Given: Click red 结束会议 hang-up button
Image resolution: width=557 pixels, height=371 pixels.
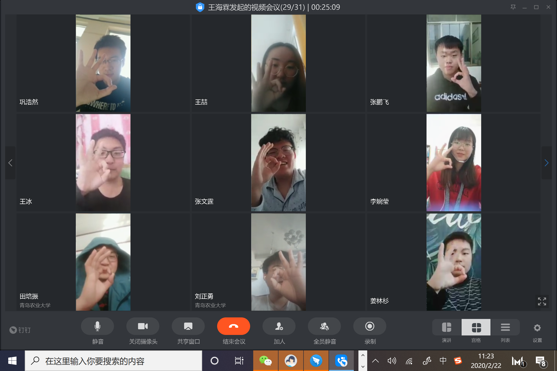Looking at the screenshot, I should pyautogui.click(x=234, y=326).
